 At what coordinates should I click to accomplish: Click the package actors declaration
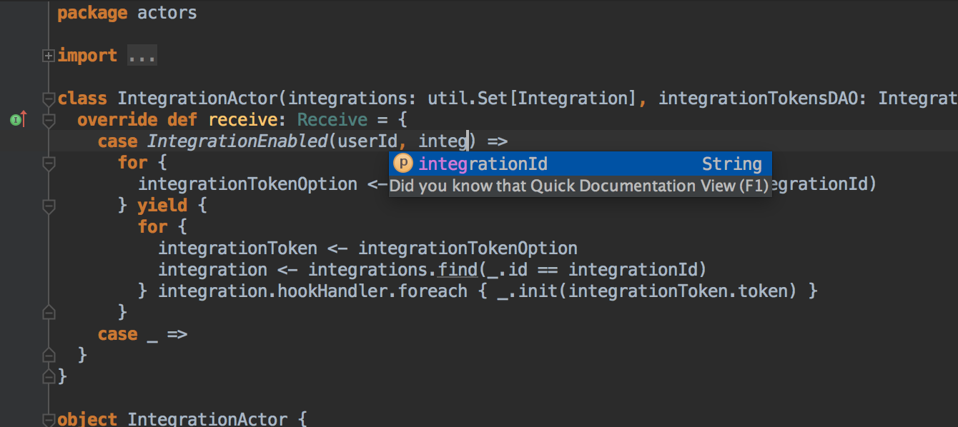(x=127, y=13)
